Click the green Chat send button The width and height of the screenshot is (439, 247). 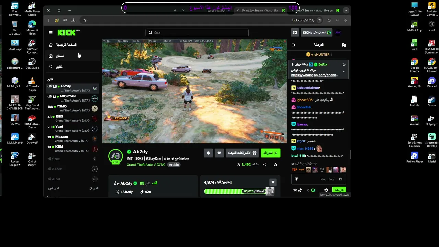point(339,190)
